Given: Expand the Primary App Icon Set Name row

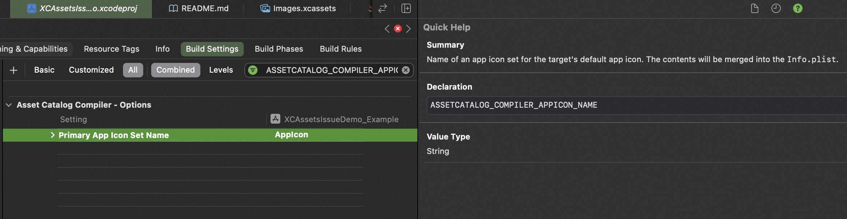Looking at the screenshot, I should tap(52, 135).
